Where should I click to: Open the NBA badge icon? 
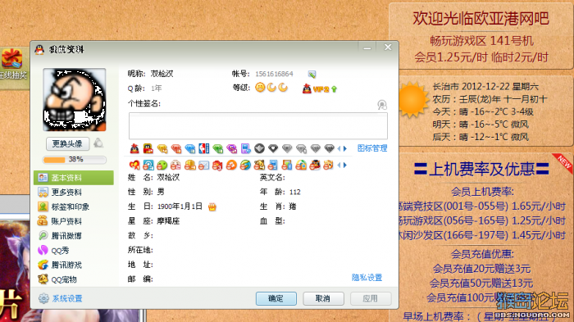204,148
